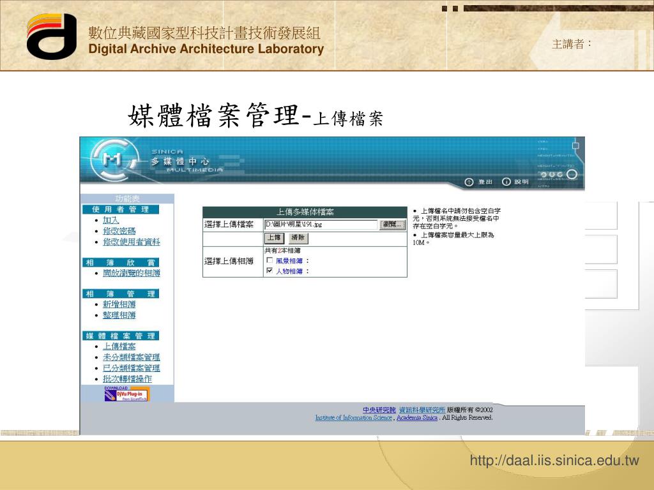Click the 登出 logout text
654x490 pixels.
pyautogui.click(x=485, y=182)
